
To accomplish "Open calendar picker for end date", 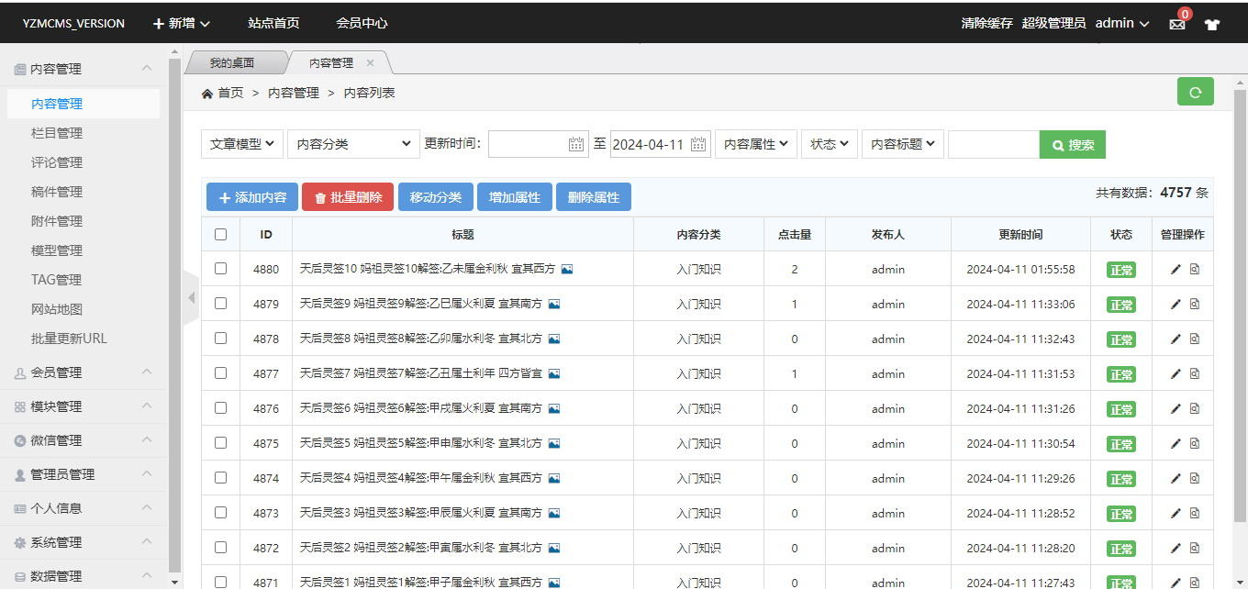I will point(698,144).
